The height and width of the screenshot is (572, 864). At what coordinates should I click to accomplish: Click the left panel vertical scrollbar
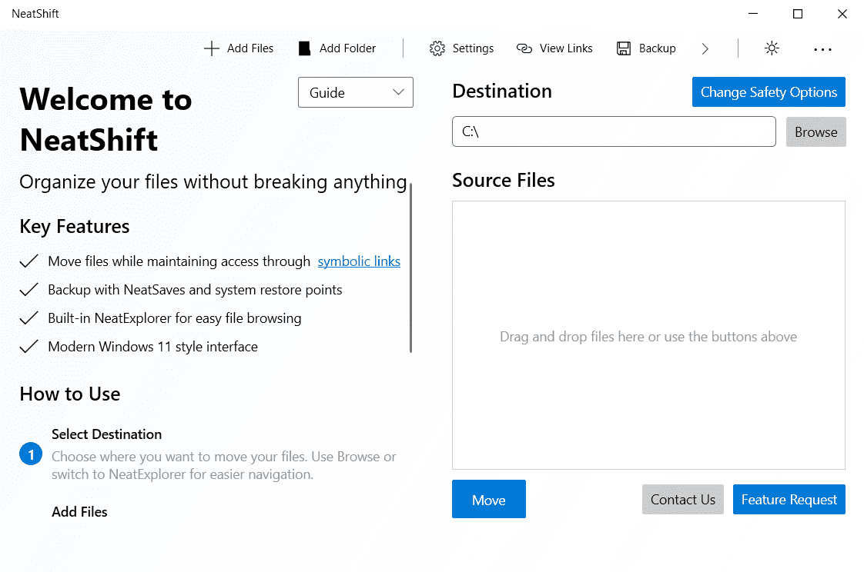tap(411, 268)
